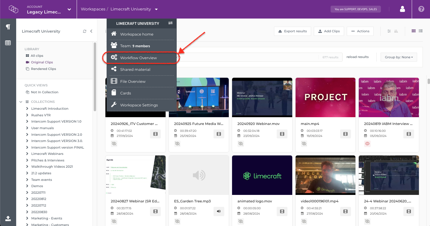Open Workspace Settings menu item
The height and width of the screenshot is (226, 430).
(142, 105)
